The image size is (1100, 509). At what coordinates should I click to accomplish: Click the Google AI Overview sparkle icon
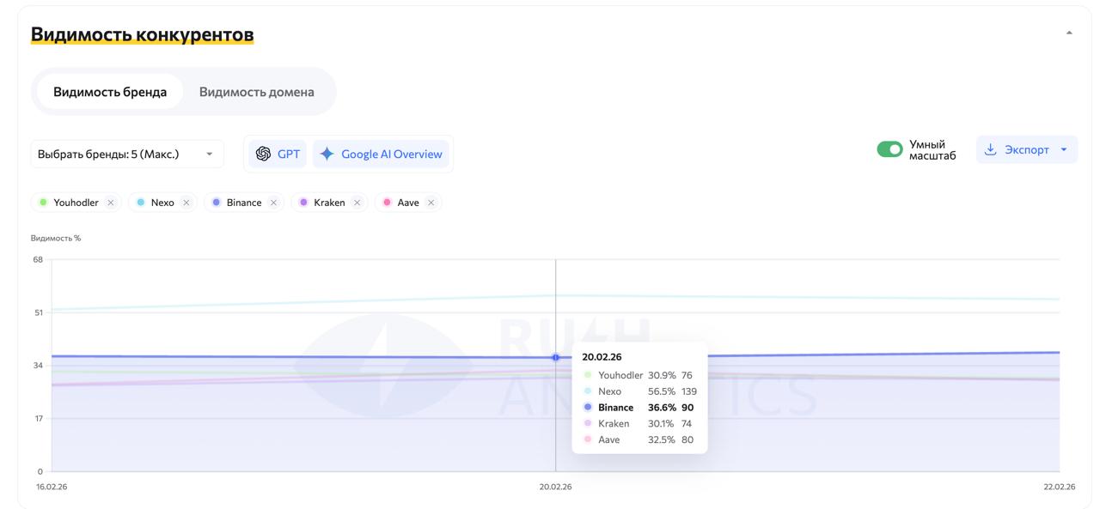point(327,155)
